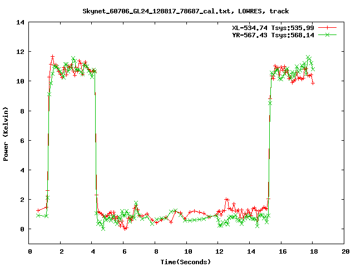Click the Time(Seconds) axis label
The height and width of the screenshot is (267, 356).
pos(186,262)
